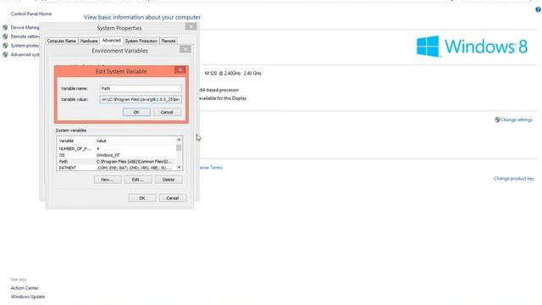Select the NUMBER_OF_P... variable row
The height and width of the screenshot is (305, 542).
pyautogui.click(x=117, y=149)
